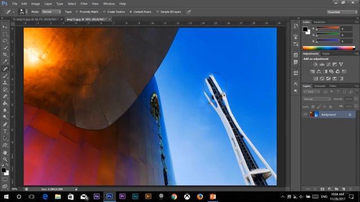360x202 pixels.
Task: Click the red R slider in Color panel
Action: pyautogui.click(x=327, y=29)
